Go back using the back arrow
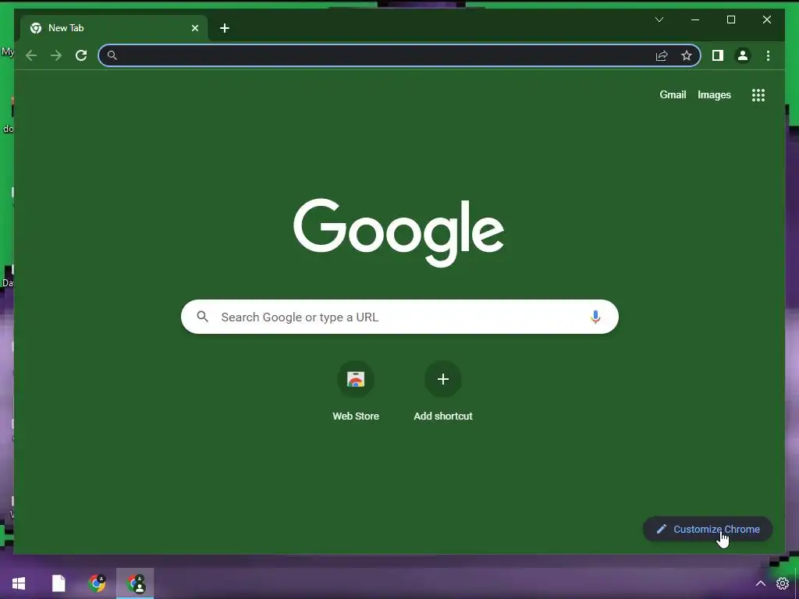 (31, 55)
